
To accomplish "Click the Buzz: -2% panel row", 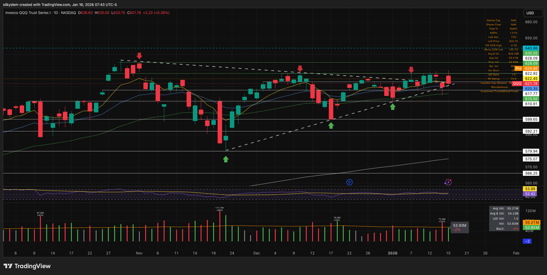I will coord(507,229).
